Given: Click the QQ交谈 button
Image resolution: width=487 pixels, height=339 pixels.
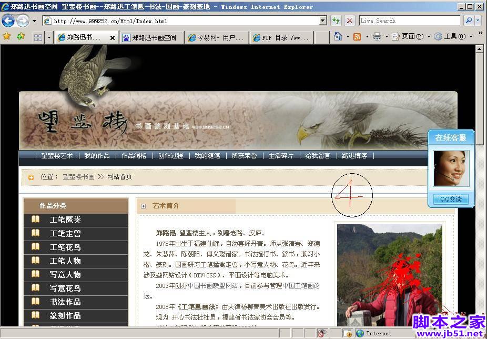Looking at the screenshot, I should 450,199.
